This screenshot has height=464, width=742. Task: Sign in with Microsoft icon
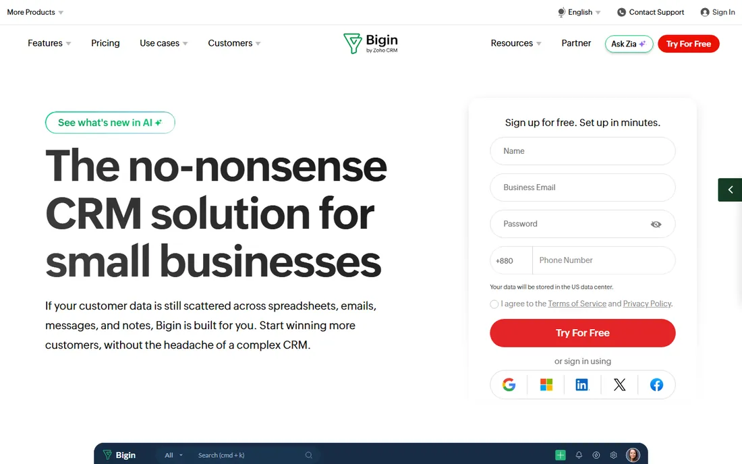(x=546, y=384)
